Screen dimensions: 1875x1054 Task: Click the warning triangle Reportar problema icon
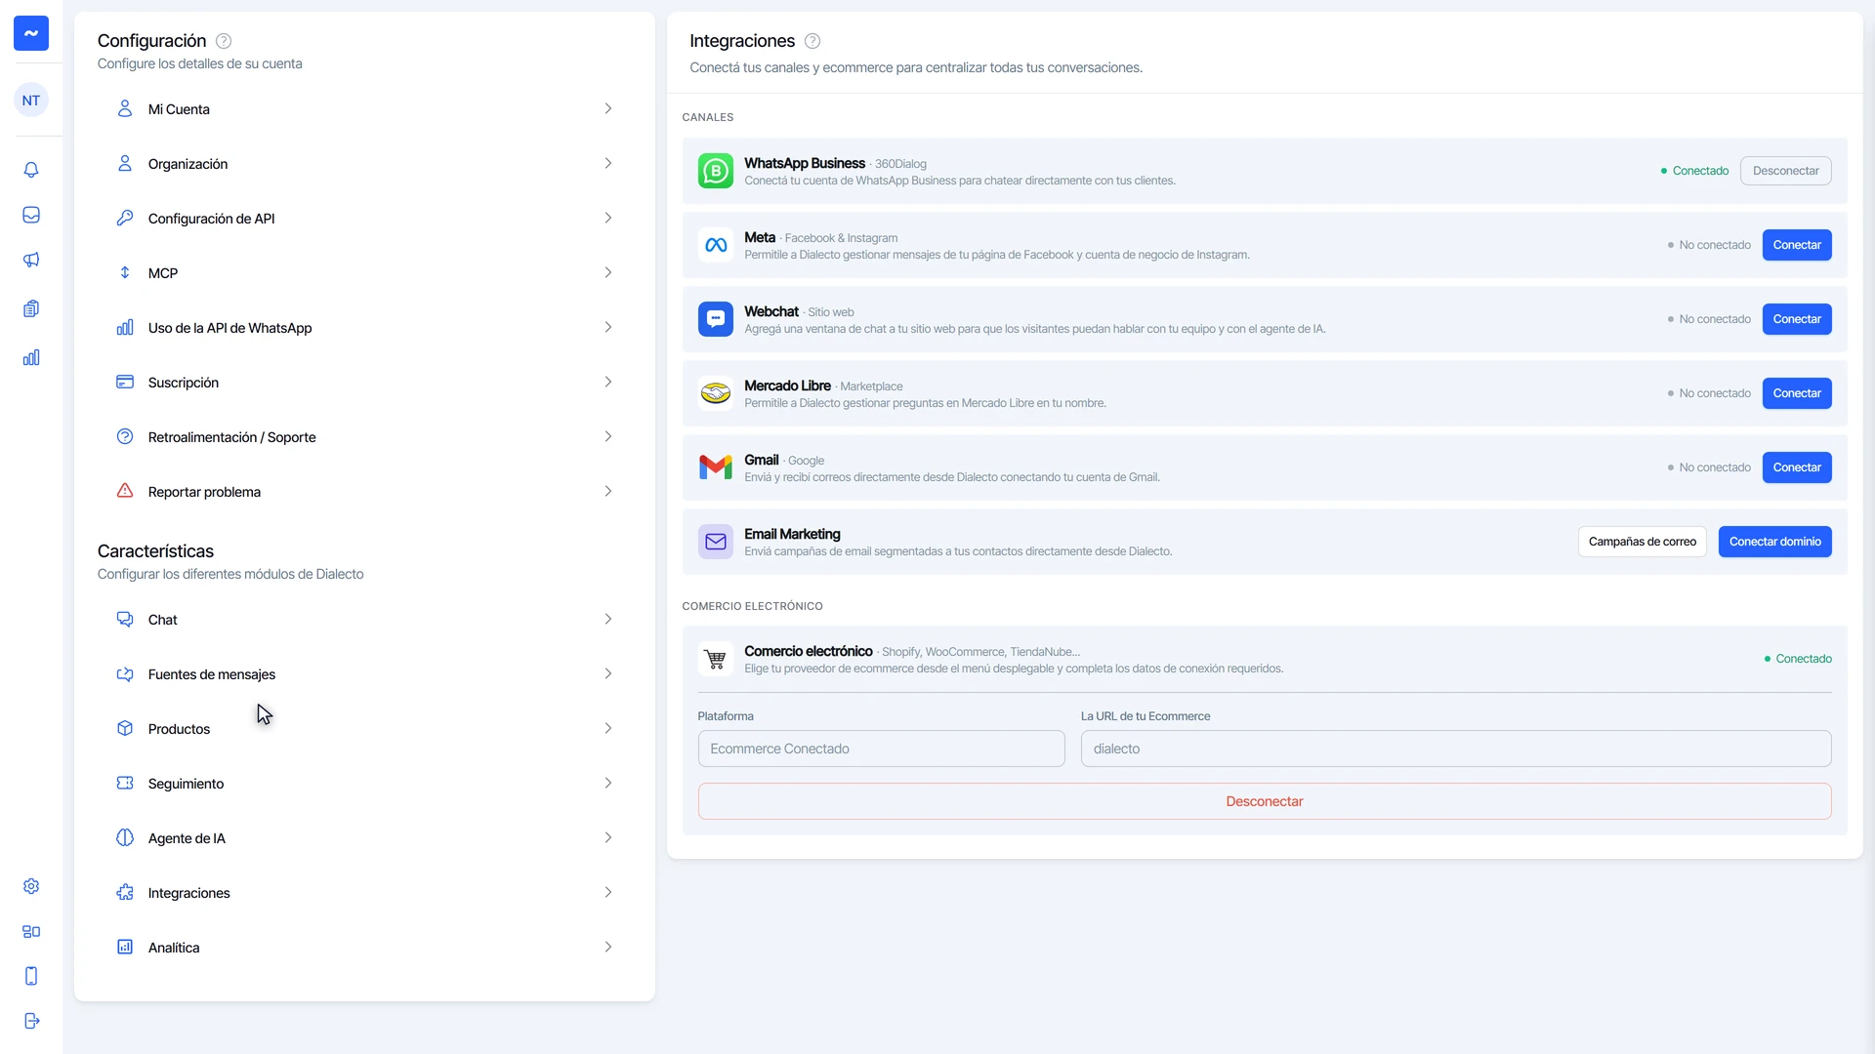pyautogui.click(x=125, y=491)
